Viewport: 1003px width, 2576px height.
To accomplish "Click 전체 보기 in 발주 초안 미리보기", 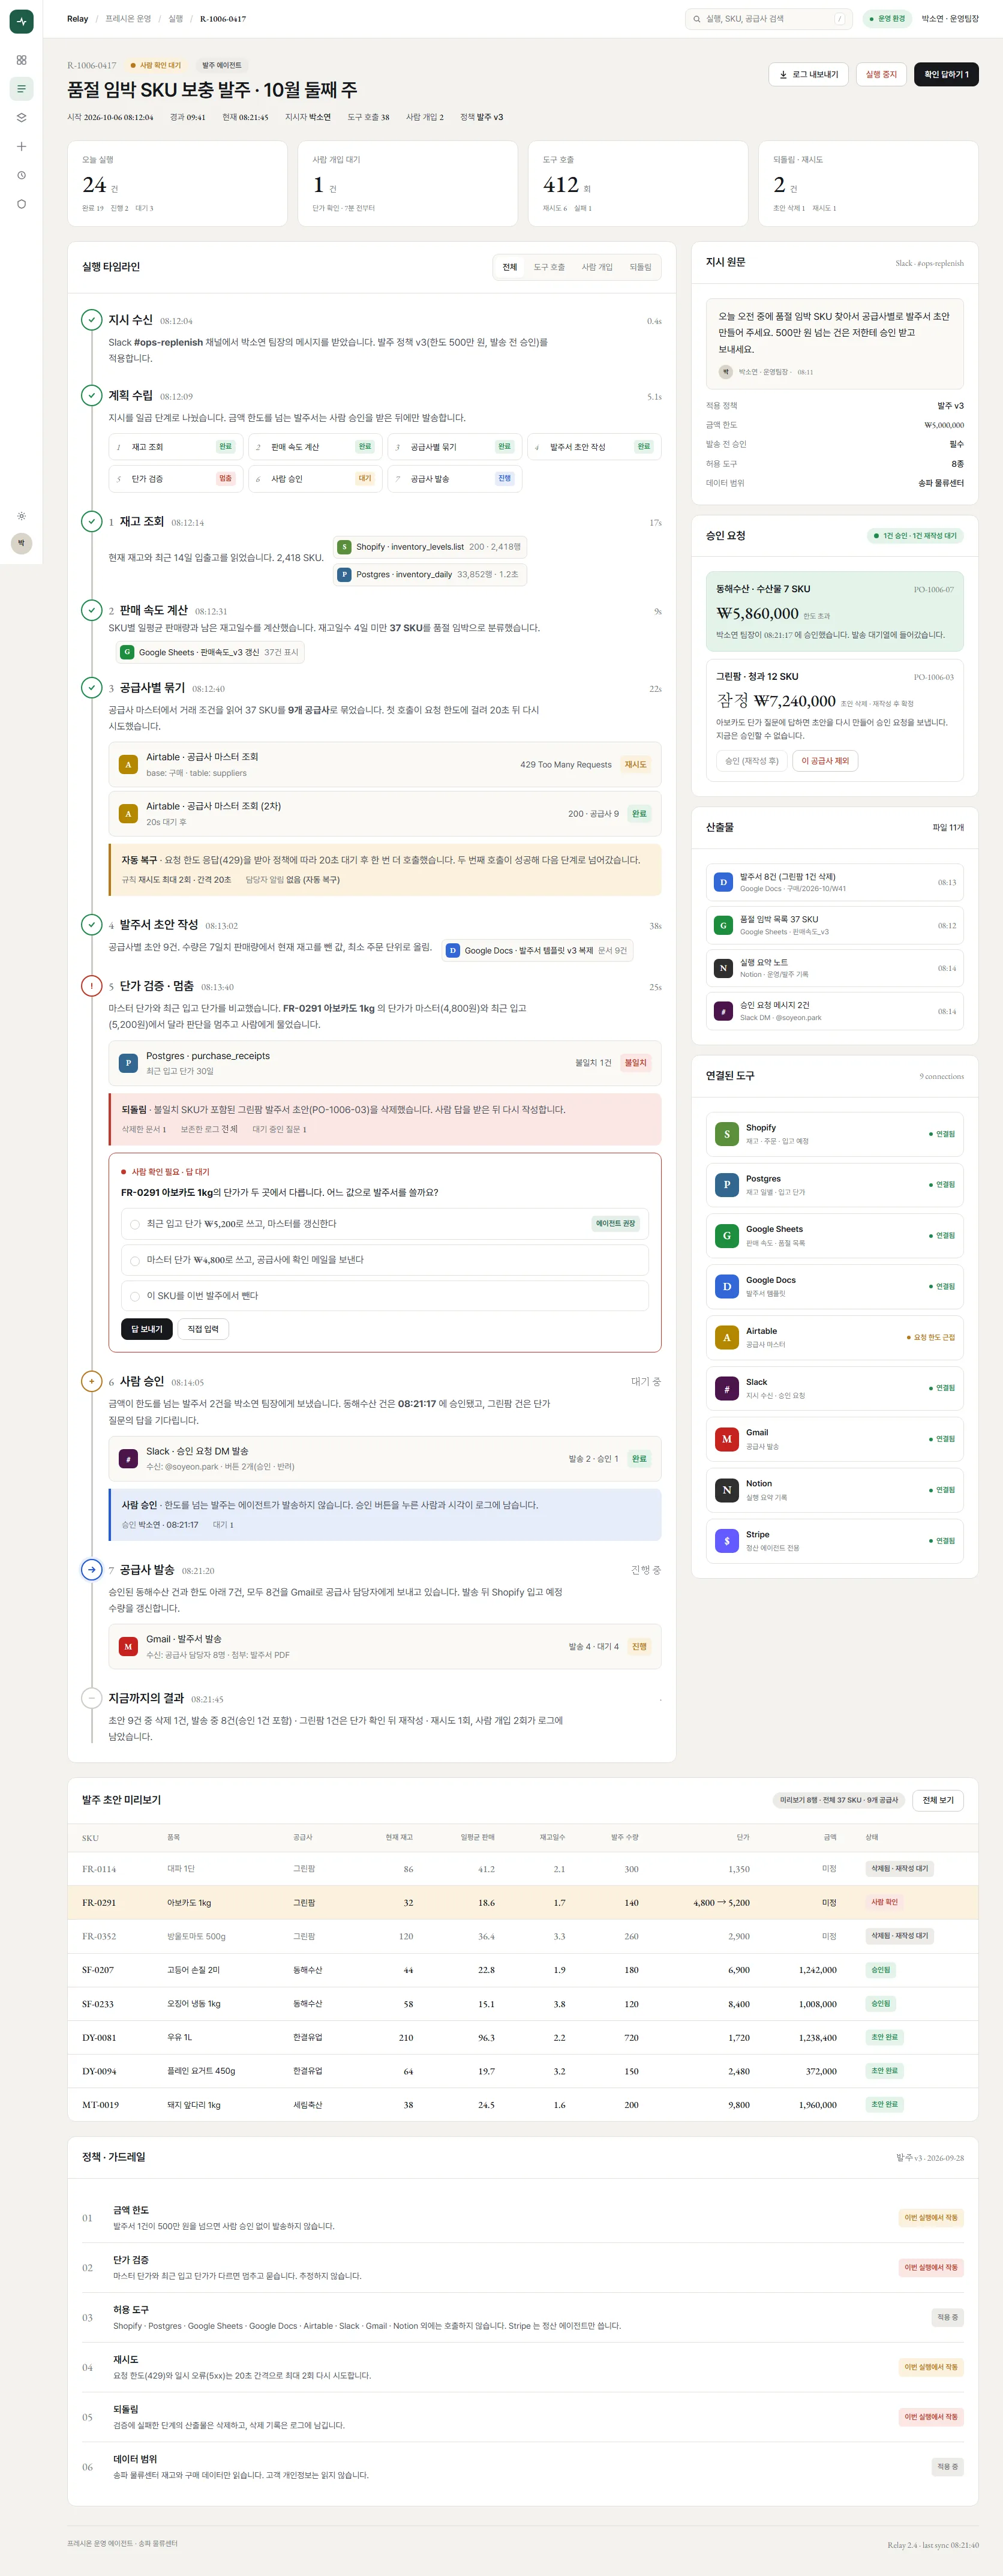I will coord(938,1800).
